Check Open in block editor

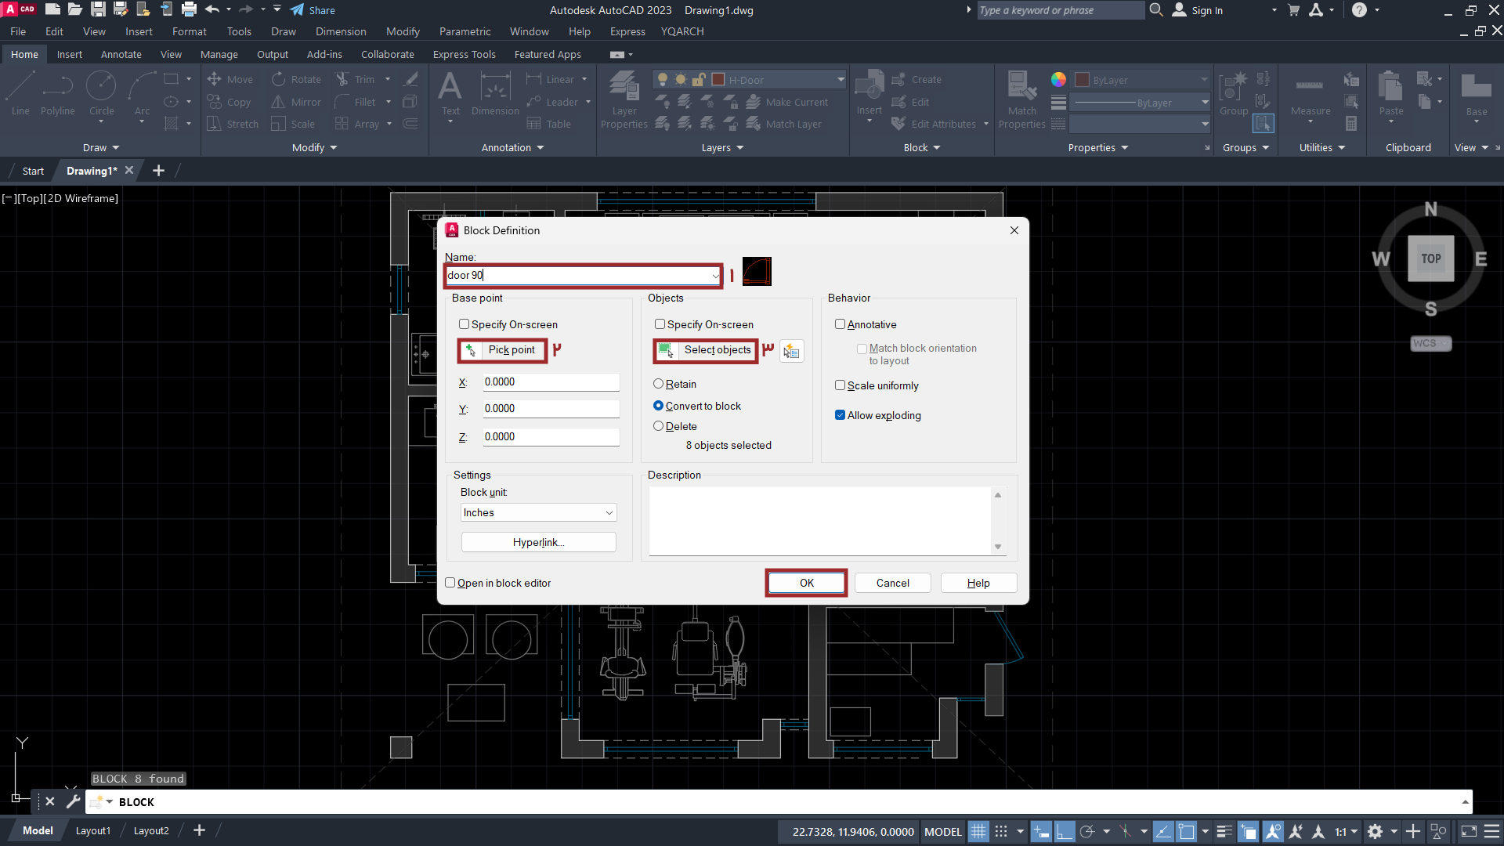(x=450, y=583)
